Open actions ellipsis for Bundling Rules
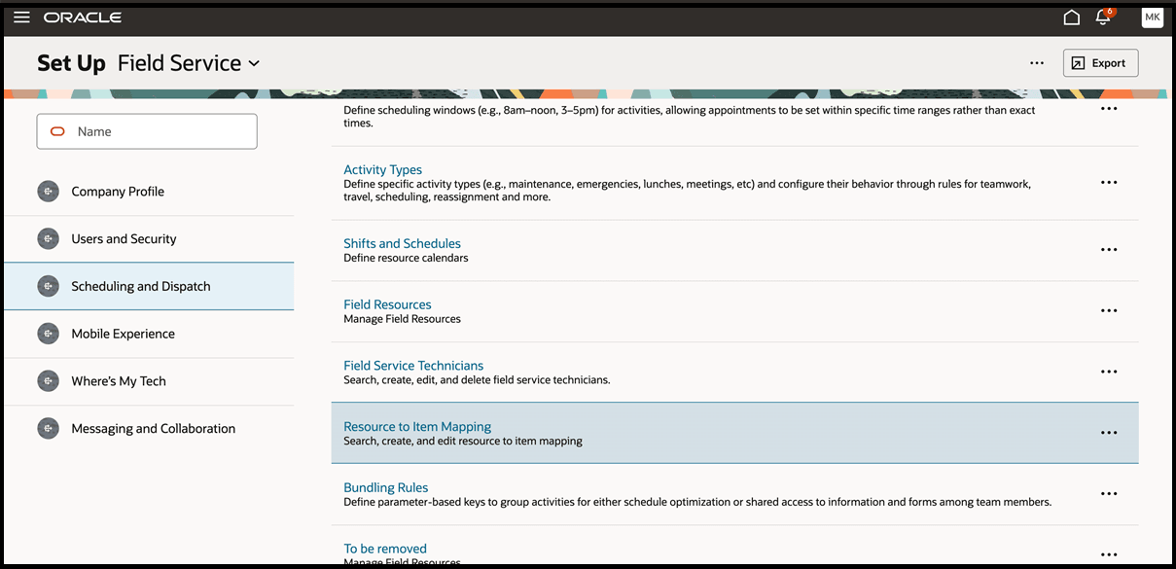Viewport: 1176px width, 569px height. click(x=1108, y=494)
